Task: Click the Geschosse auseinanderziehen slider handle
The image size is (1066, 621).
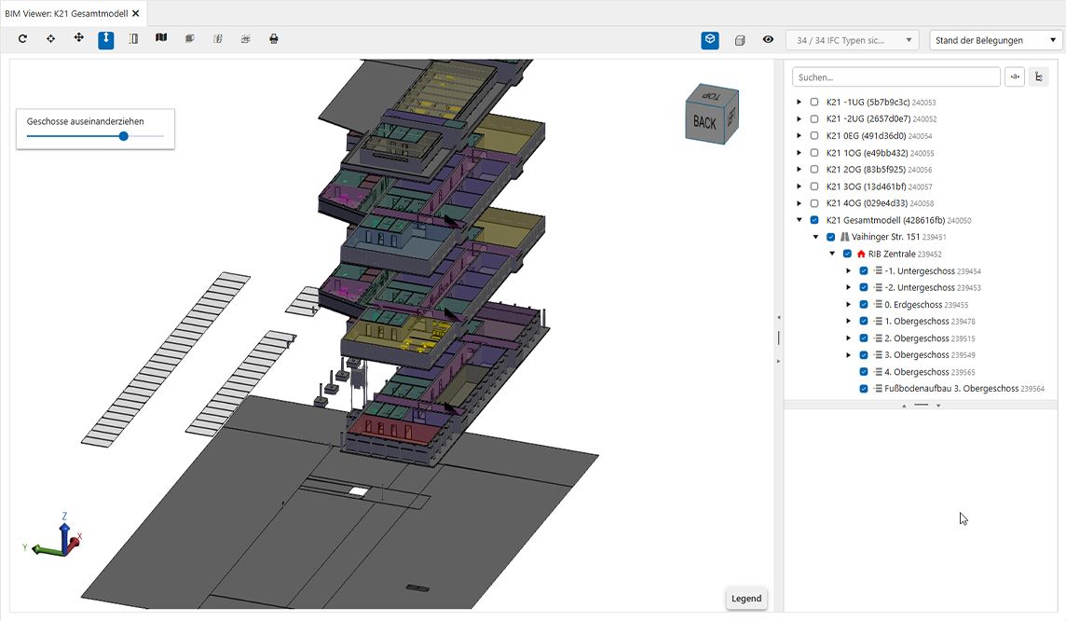Action: [x=124, y=136]
